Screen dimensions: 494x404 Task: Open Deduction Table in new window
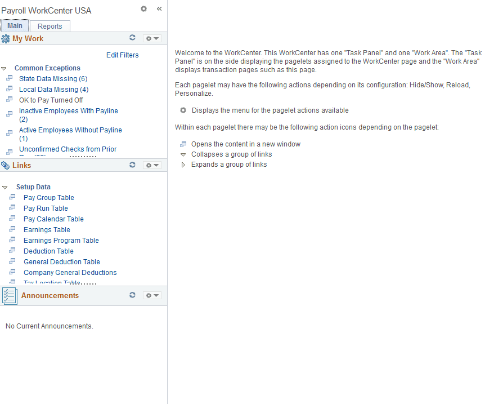(x=11, y=251)
